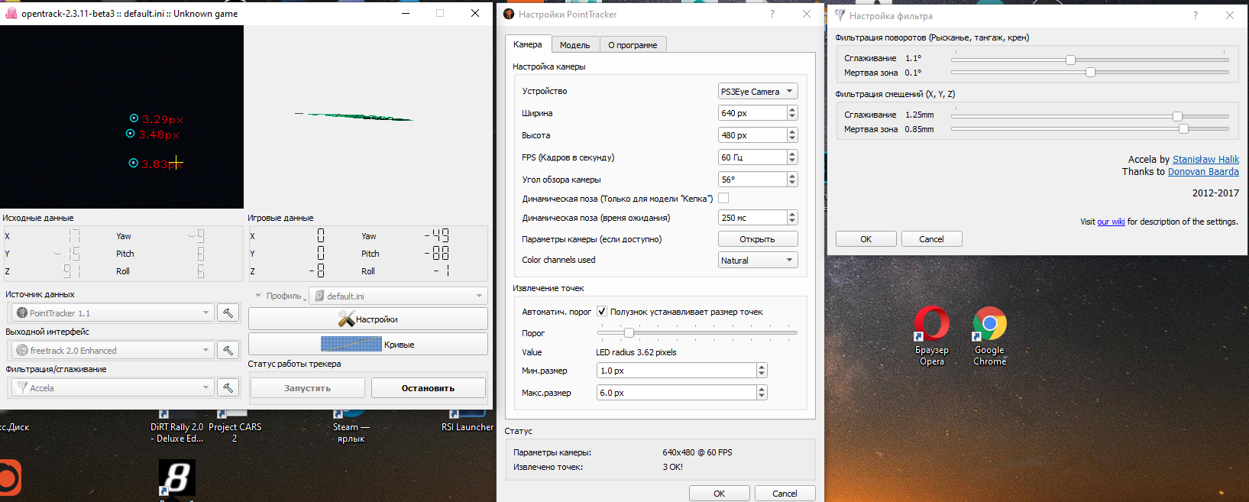Viewport: 1249px width, 502px height.
Task: Switch to the Модель tab
Action: pos(574,45)
